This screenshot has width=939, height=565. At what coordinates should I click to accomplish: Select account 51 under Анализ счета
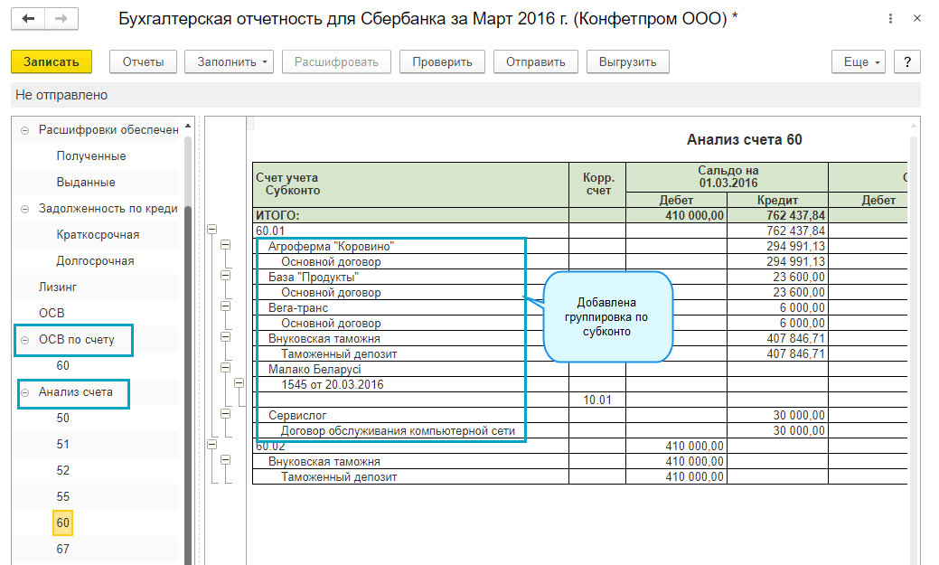(x=63, y=445)
